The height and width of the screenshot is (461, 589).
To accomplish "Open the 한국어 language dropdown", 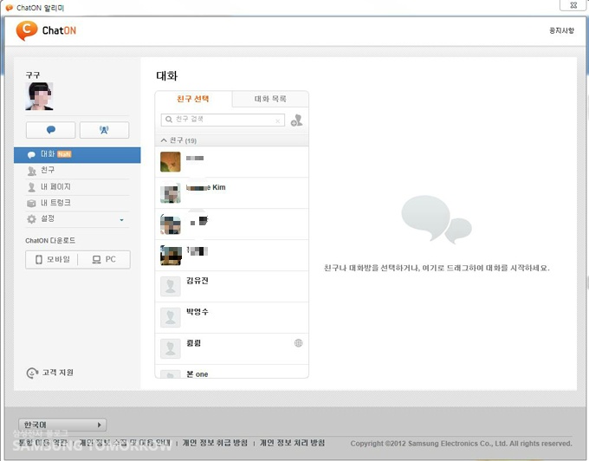I will pos(62,425).
